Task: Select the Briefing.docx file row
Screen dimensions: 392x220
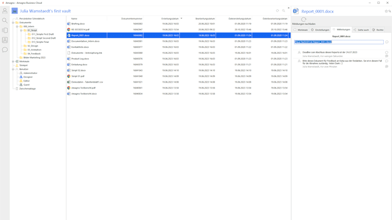Action: click(78, 24)
